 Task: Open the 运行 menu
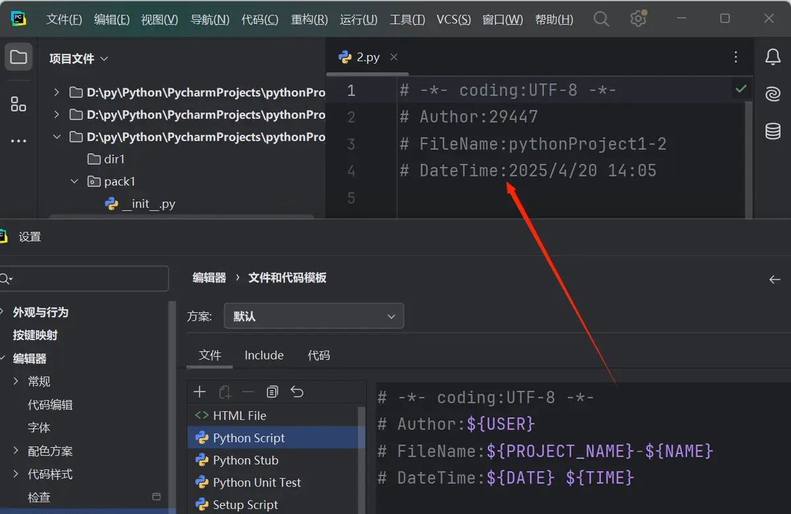click(358, 19)
